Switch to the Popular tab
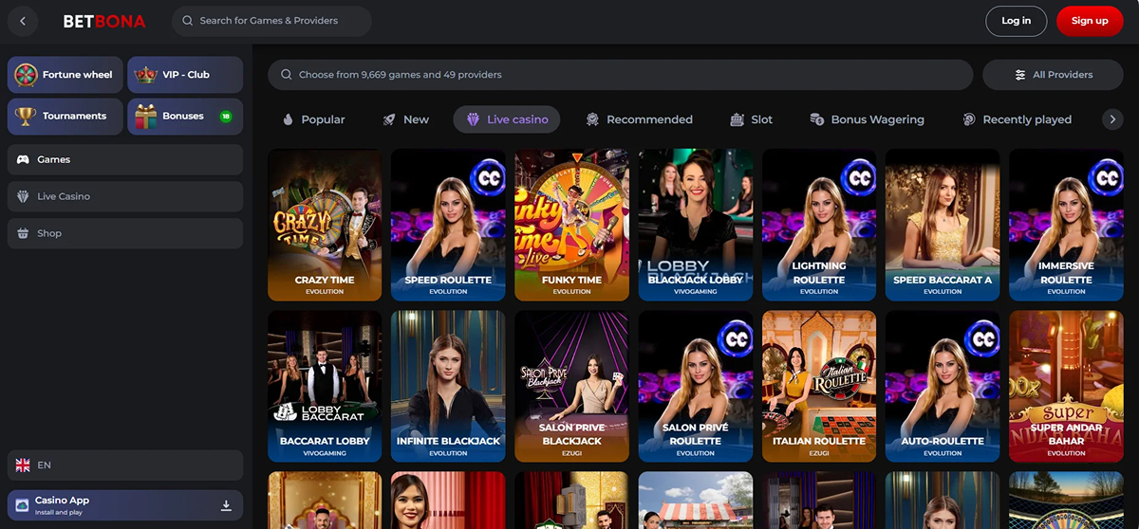1139x529 pixels. coord(313,119)
